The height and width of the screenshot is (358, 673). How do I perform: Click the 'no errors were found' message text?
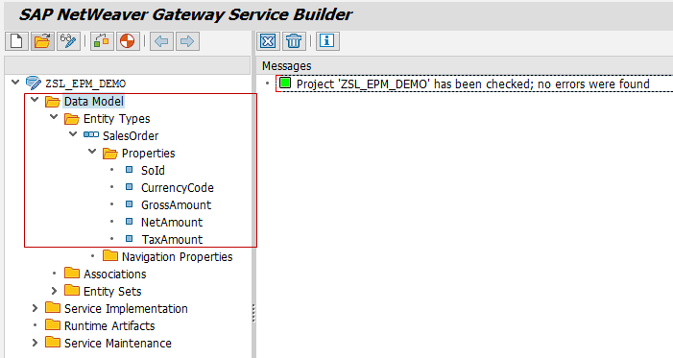pyautogui.click(x=593, y=84)
